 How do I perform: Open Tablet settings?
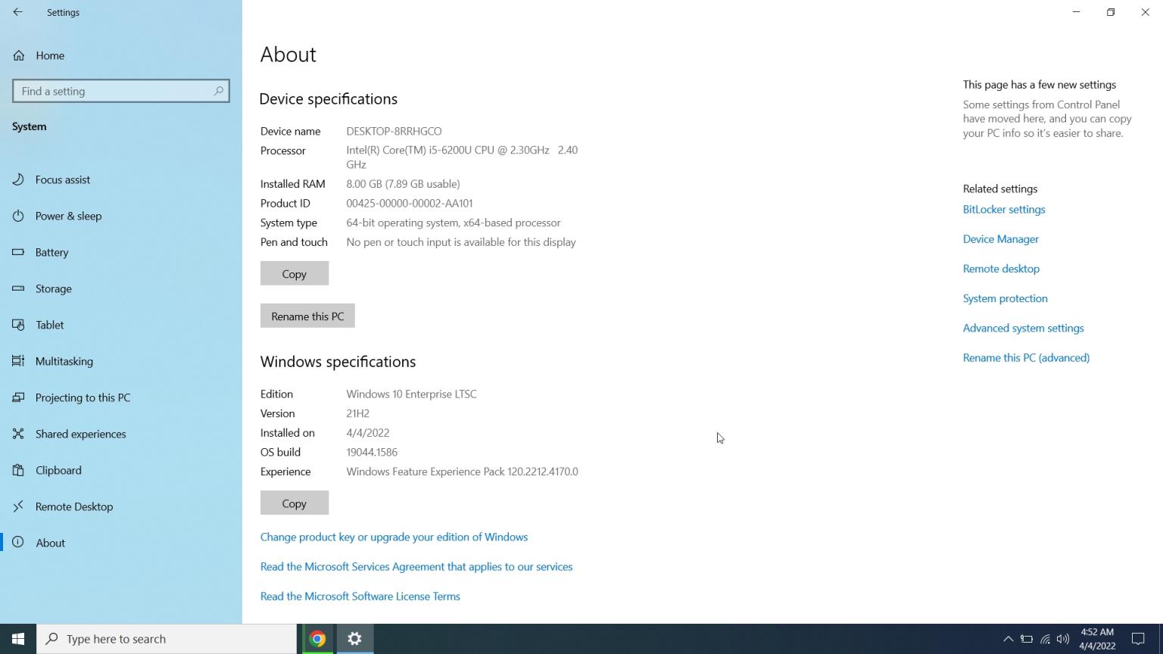(49, 325)
